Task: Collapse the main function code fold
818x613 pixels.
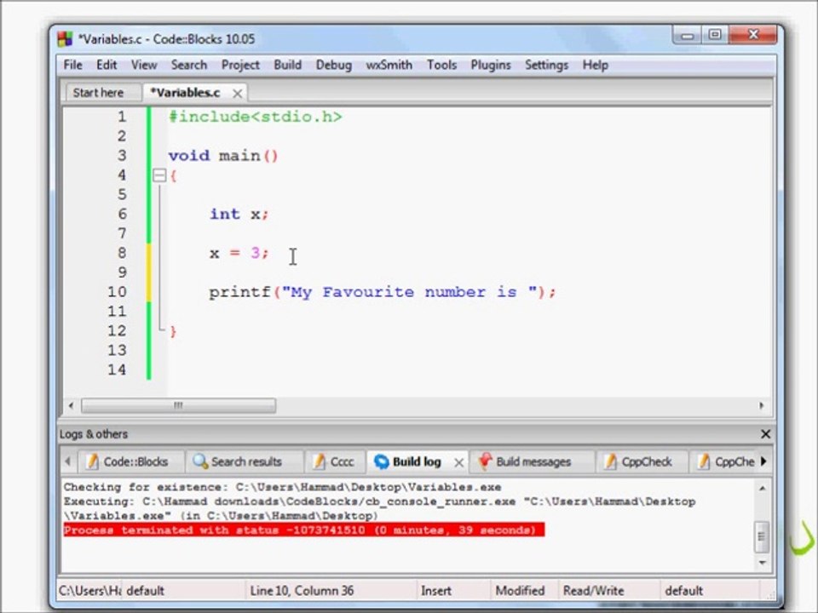Action: click(159, 175)
